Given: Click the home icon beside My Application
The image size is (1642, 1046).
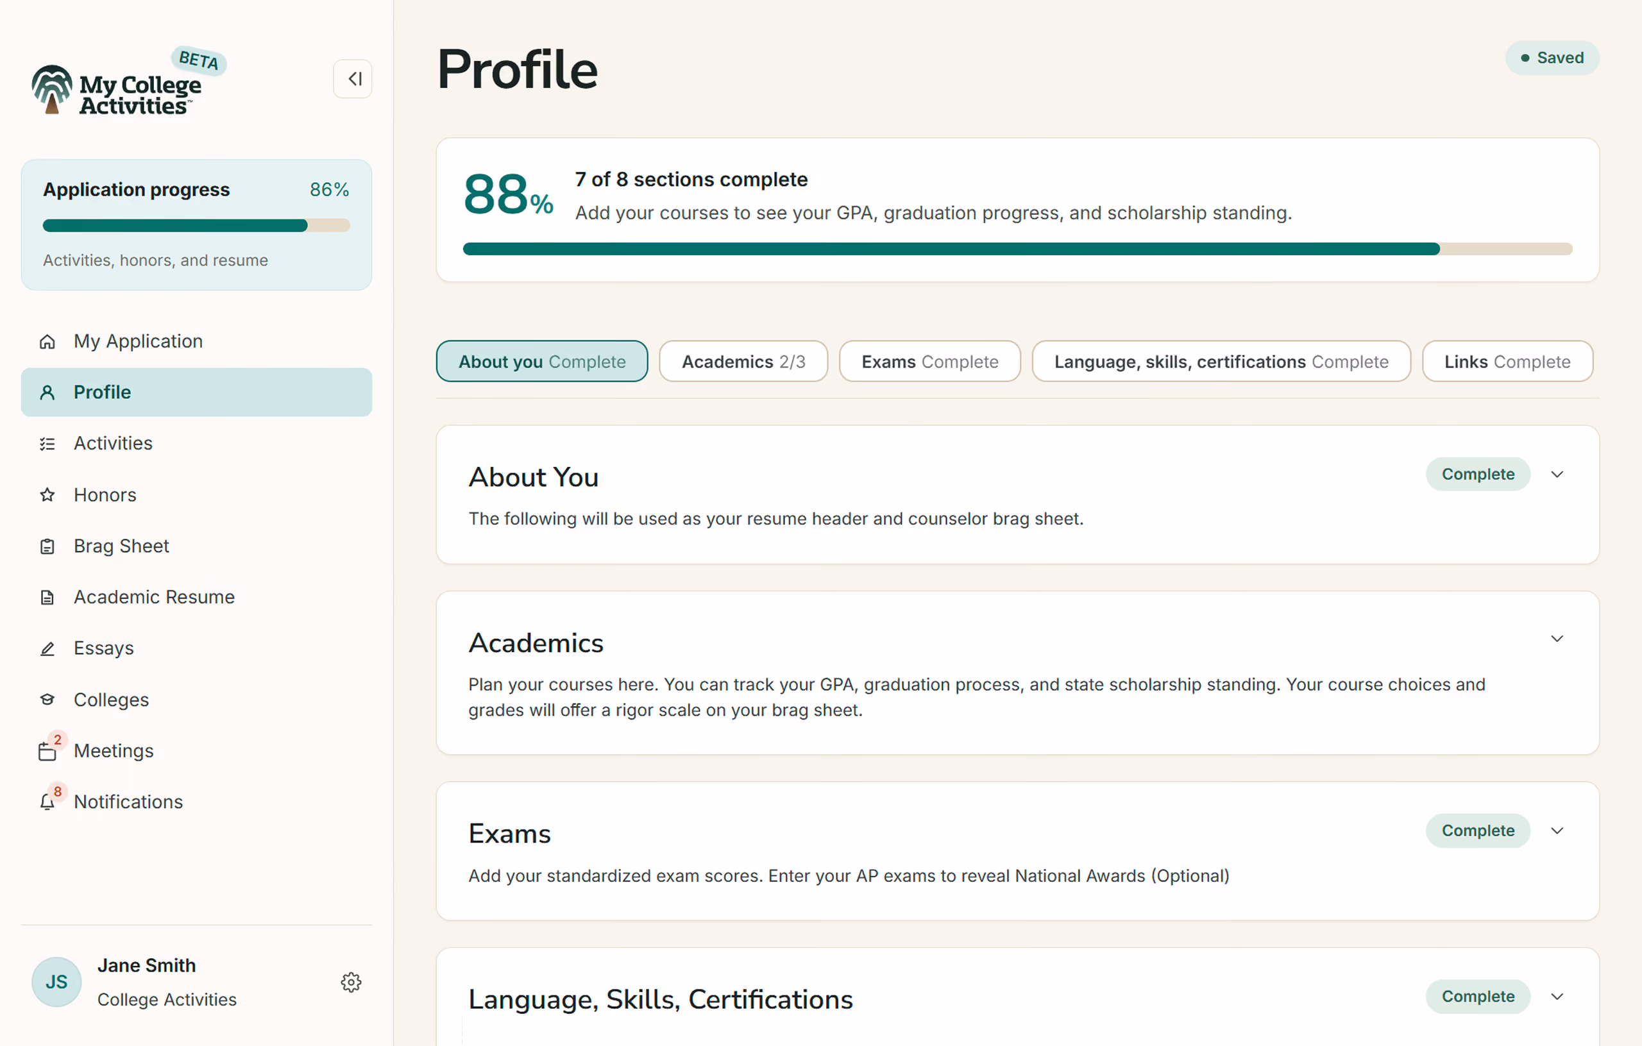Looking at the screenshot, I should pos(47,342).
